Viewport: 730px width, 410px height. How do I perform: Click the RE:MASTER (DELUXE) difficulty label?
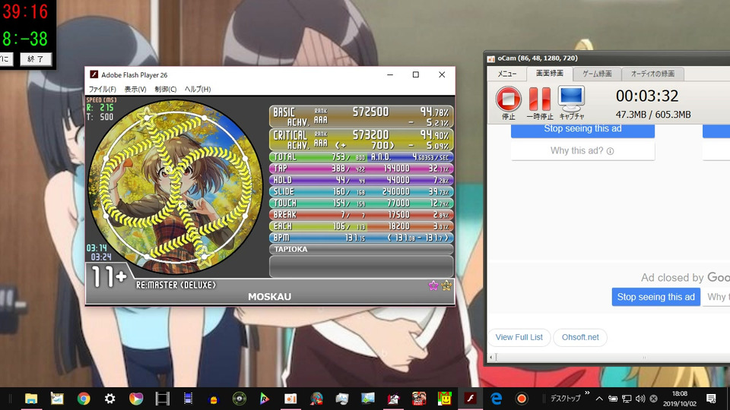tap(176, 285)
